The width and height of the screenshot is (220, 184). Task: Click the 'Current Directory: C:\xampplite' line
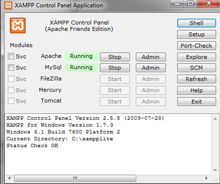60,139
